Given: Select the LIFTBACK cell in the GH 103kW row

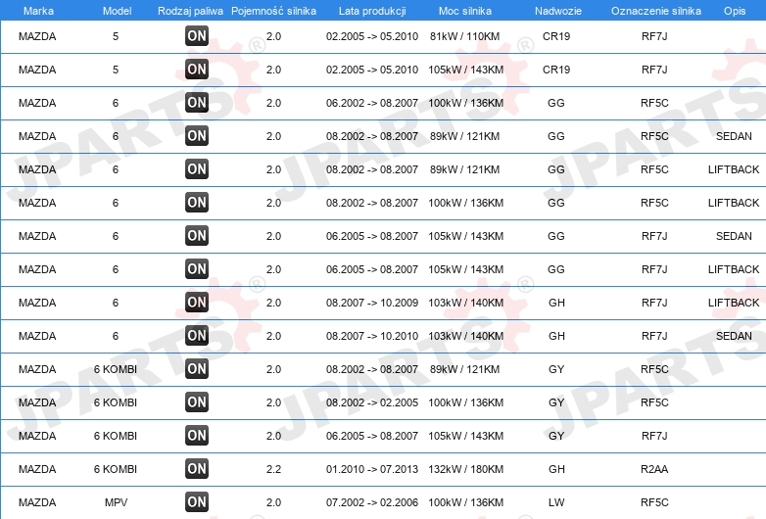Looking at the screenshot, I should point(734,303).
